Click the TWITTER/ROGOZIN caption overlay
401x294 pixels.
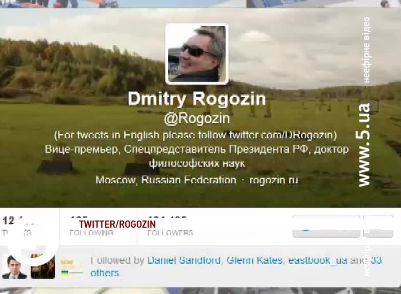pos(117,224)
